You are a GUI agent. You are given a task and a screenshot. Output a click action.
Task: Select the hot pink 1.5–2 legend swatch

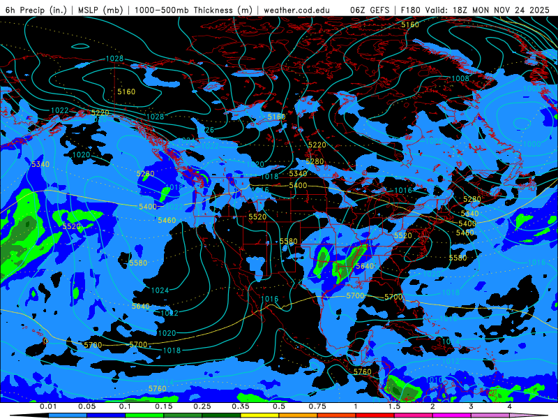pos(413,416)
